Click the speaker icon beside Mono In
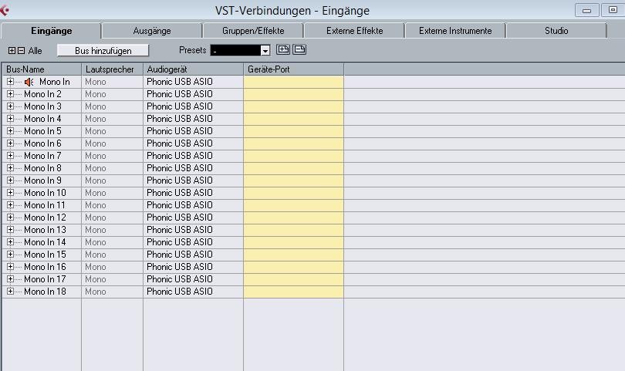625x371 pixels. click(x=29, y=82)
